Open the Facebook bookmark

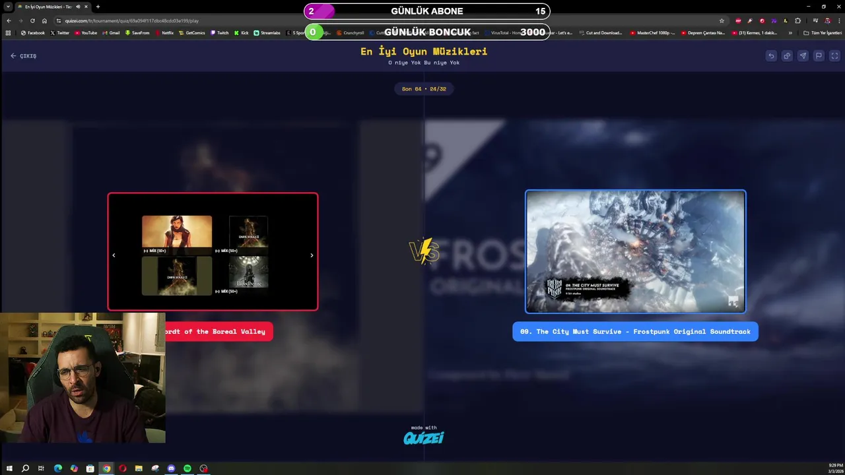(x=33, y=33)
